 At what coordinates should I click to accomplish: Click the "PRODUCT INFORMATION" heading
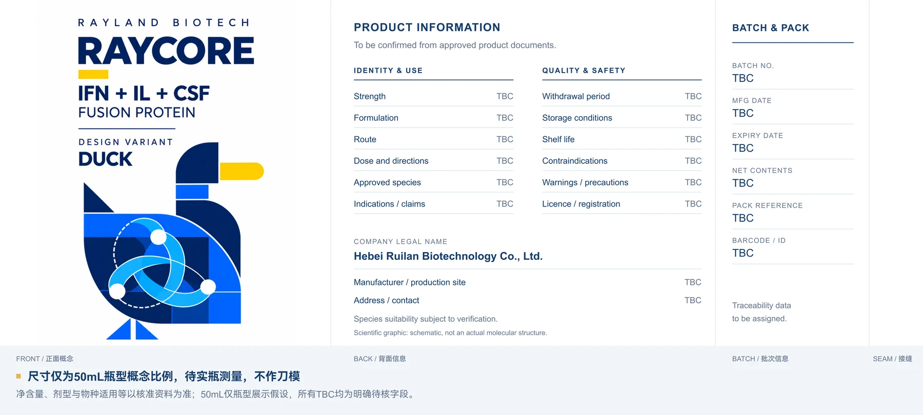click(427, 27)
